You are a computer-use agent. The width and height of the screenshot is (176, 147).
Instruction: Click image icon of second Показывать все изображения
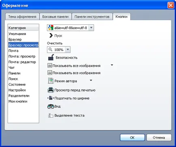coord(50,72)
